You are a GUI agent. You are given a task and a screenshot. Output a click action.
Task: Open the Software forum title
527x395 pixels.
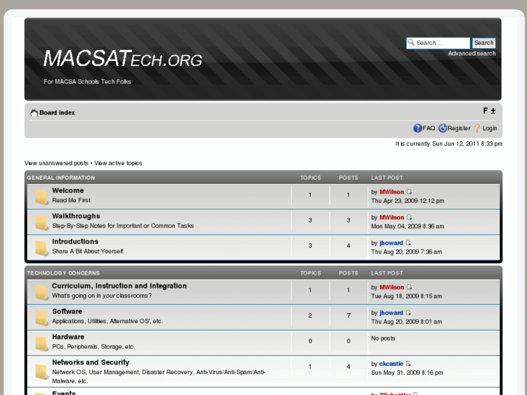(67, 312)
